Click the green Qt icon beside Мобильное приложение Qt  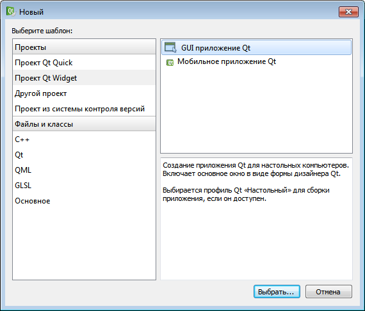point(170,63)
